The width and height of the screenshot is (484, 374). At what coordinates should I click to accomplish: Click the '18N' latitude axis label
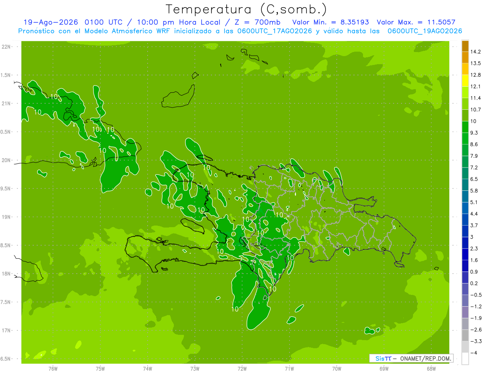tap(6, 274)
